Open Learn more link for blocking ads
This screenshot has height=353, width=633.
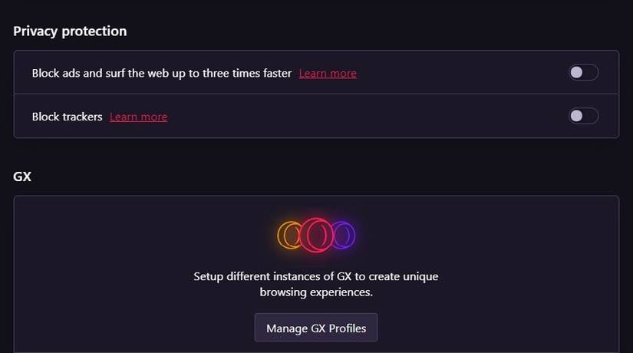coord(328,74)
